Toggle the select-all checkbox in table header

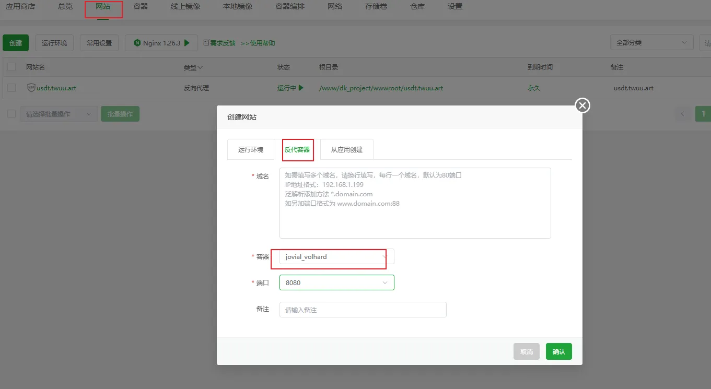(x=11, y=67)
